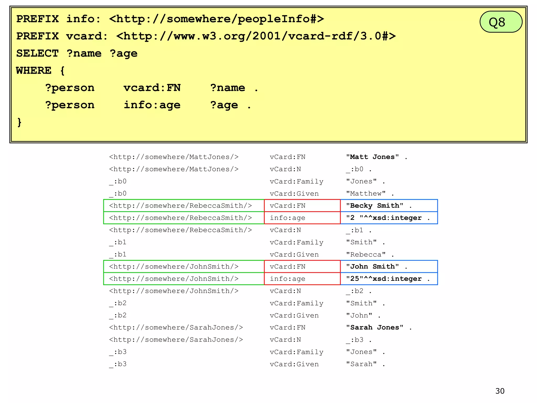Click the "25"^^xsd:integer age value
537x403 pixels.
tap(384, 279)
